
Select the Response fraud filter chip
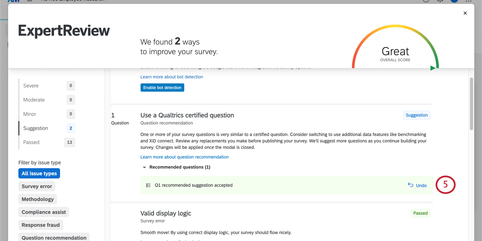click(41, 225)
